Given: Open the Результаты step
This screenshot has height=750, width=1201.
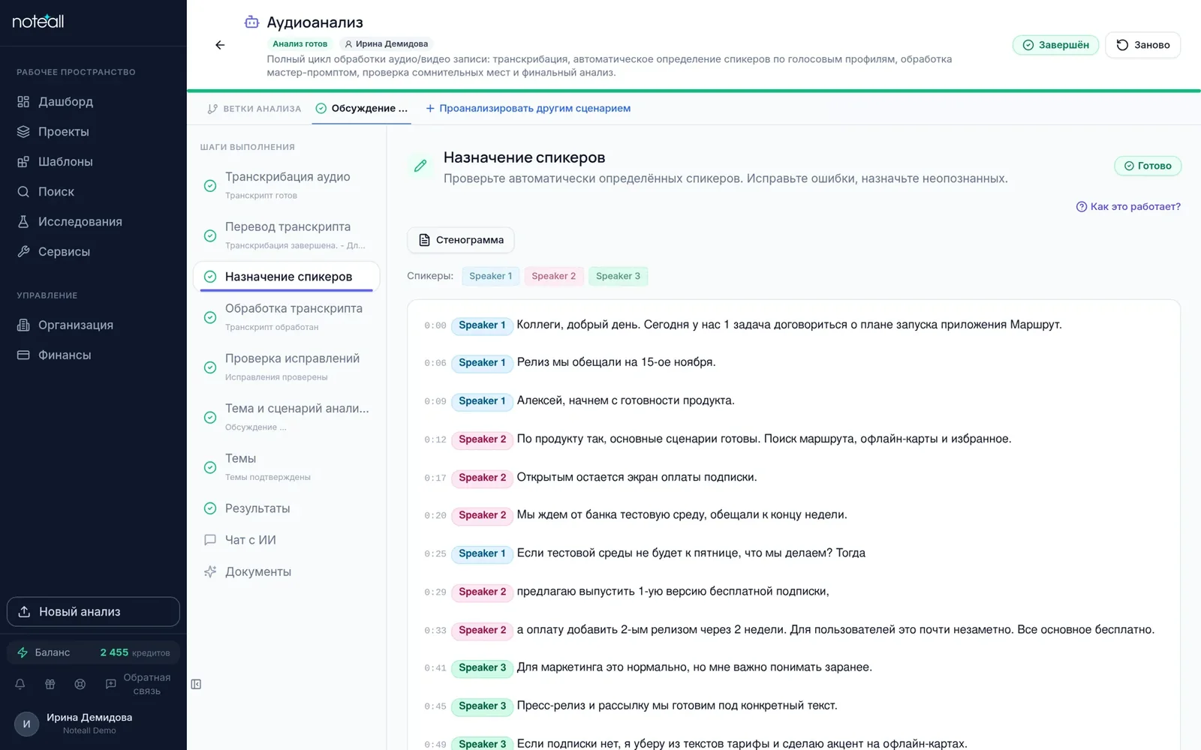Looking at the screenshot, I should 287,508.
